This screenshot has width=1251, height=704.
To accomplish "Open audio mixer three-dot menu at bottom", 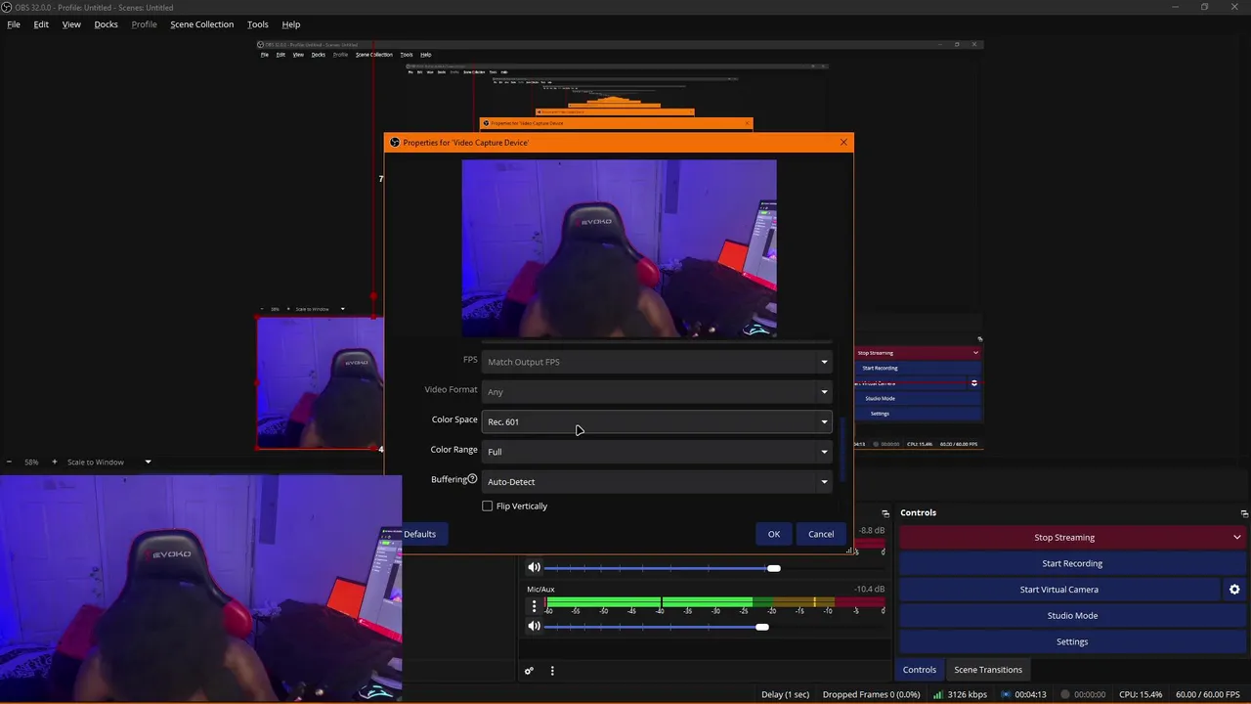I will click(x=552, y=671).
